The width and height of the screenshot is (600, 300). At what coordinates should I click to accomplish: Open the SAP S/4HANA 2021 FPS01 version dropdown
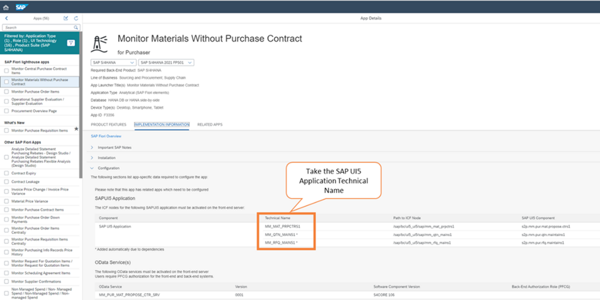pyautogui.click(x=166, y=62)
